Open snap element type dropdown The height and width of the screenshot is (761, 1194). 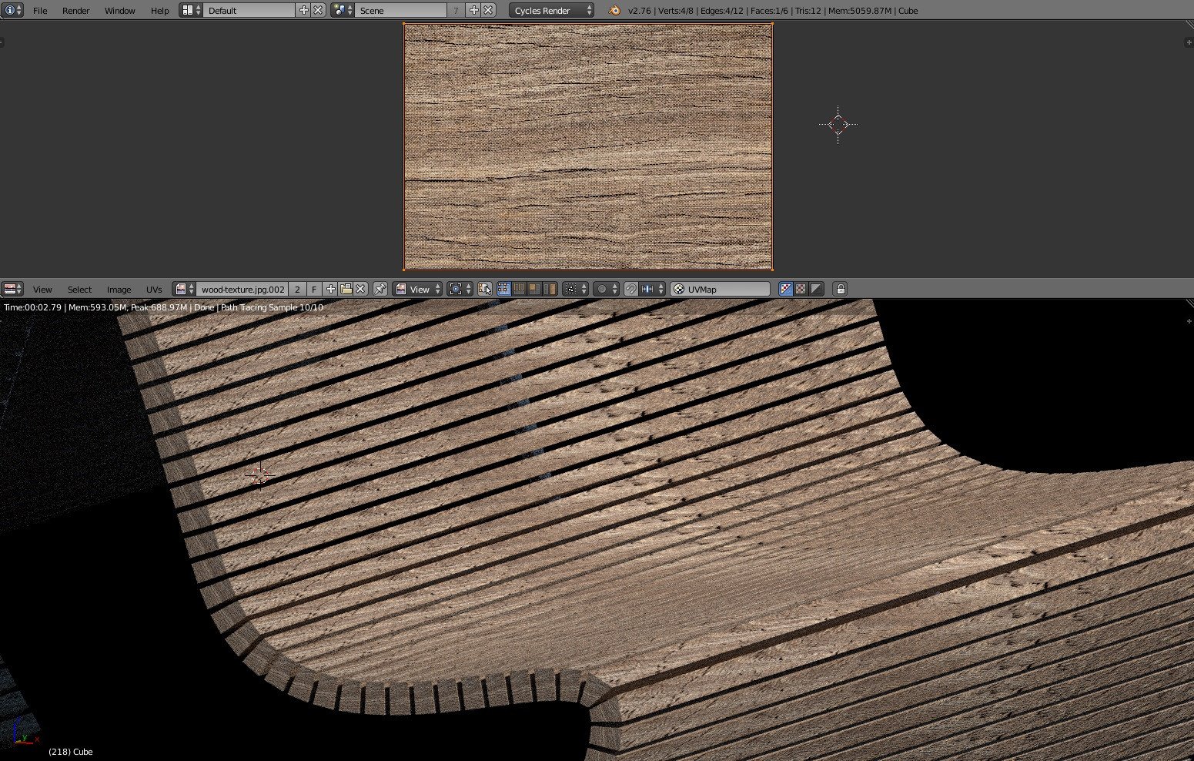[652, 289]
